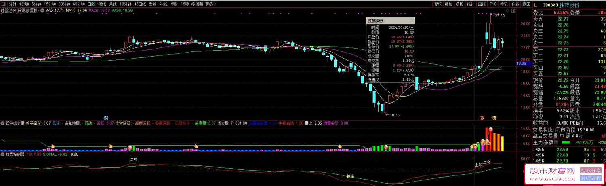Switch to 年线 yearly chart
The height and width of the screenshot is (186, 606).
[x=163, y=4]
